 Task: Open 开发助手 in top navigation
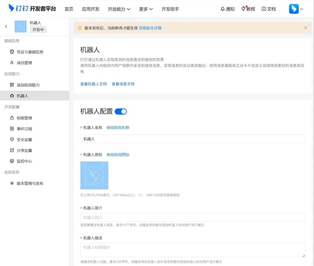click(170, 9)
